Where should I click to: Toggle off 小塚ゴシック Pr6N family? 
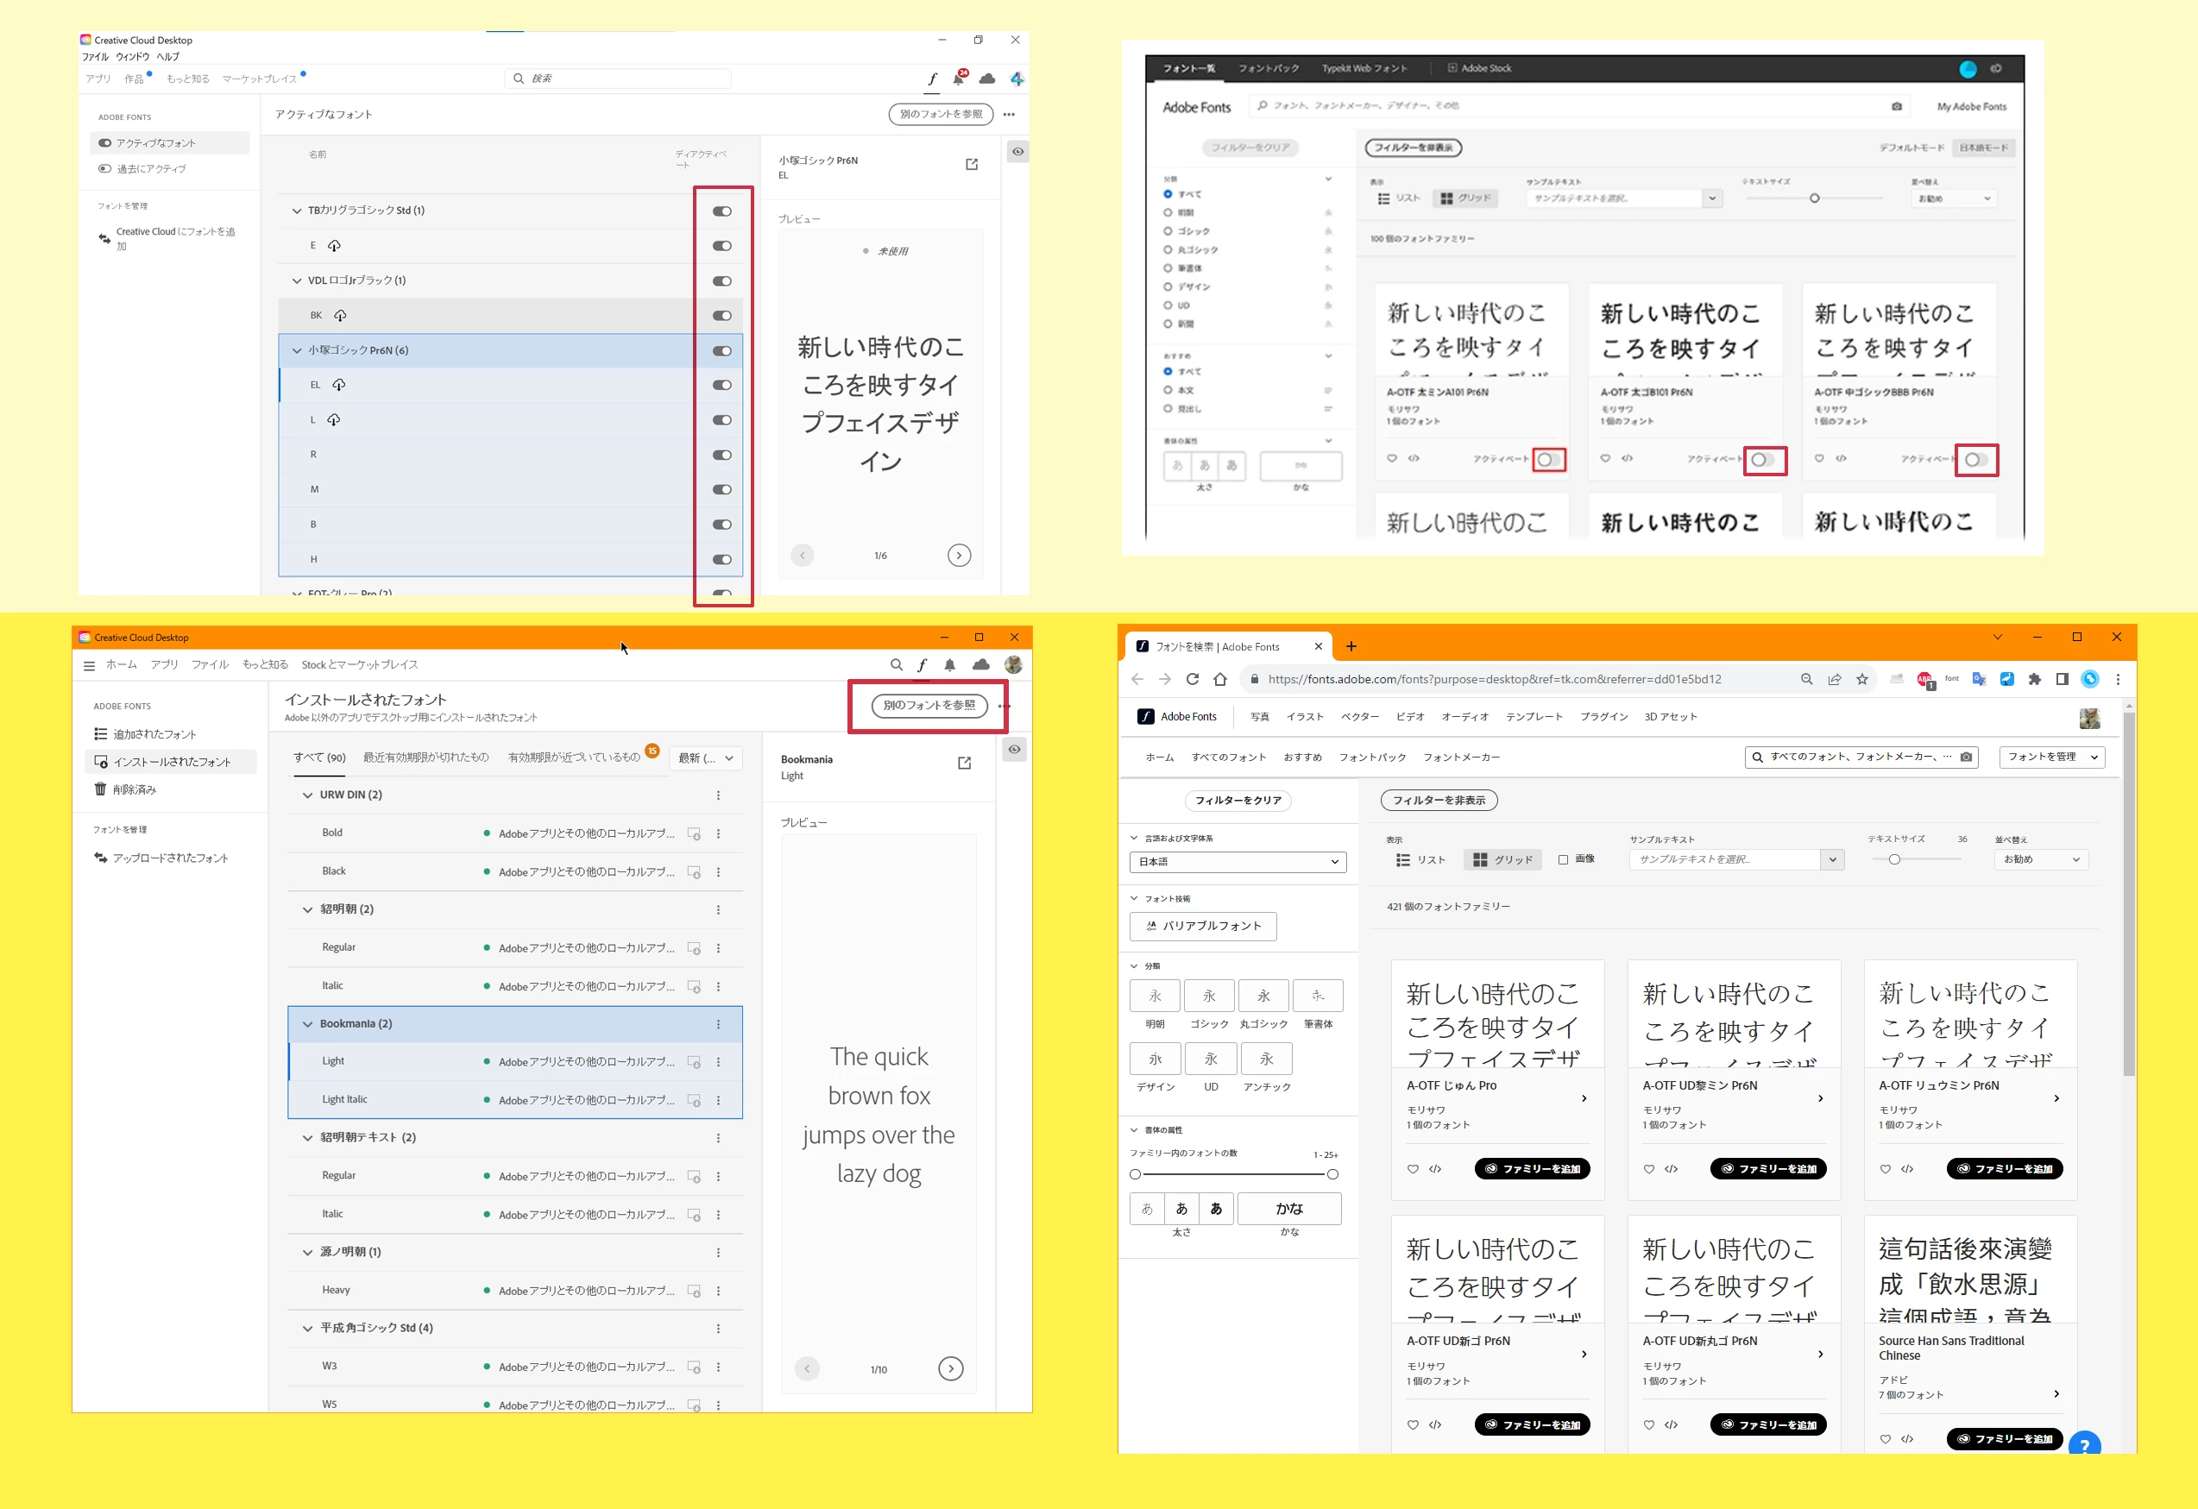tap(721, 351)
